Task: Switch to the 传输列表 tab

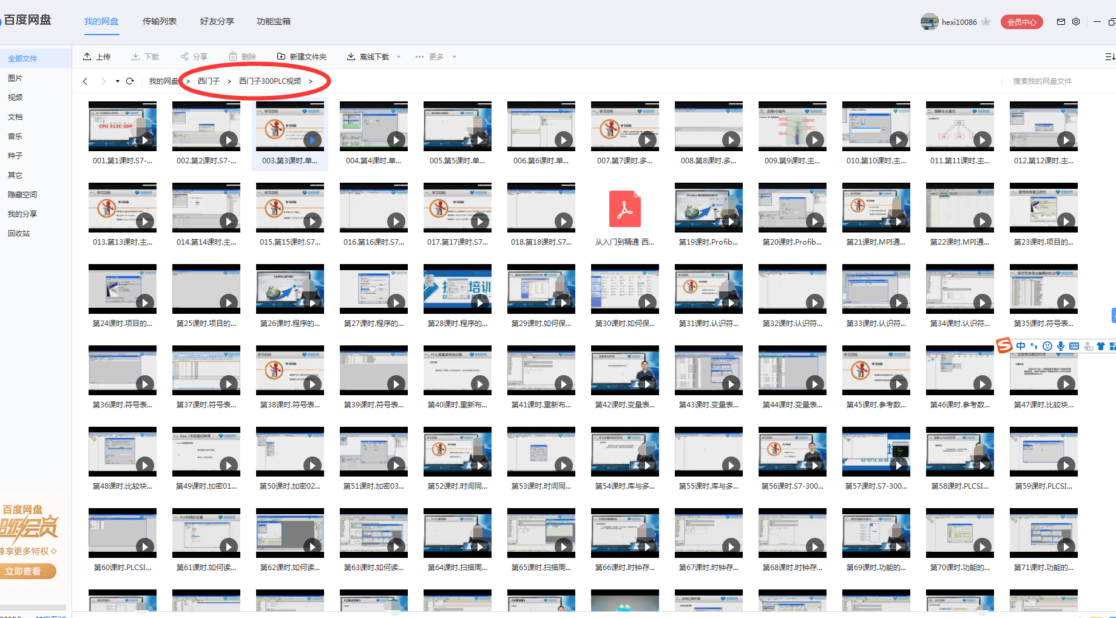Action: [160, 21]
